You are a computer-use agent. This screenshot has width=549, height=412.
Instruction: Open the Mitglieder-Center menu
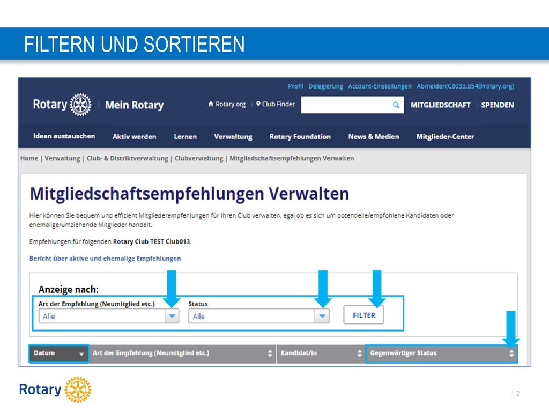[x=446, y=137]
